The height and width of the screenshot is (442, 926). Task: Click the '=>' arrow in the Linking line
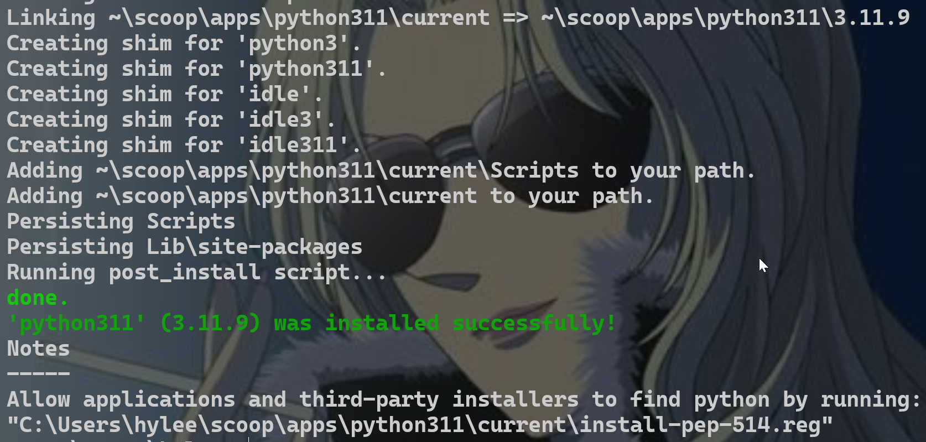pos(516,18)
